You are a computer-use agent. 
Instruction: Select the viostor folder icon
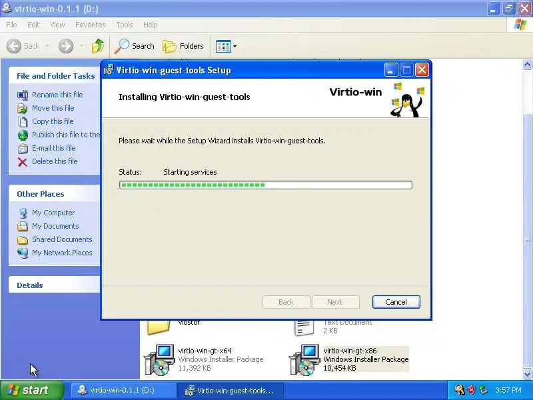click(x=159, y=327)
